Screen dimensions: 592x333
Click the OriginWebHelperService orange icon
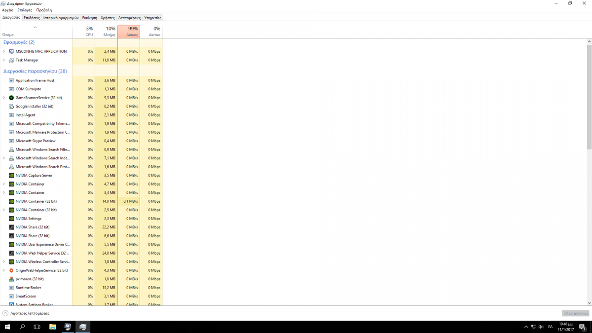coord(11,270)
